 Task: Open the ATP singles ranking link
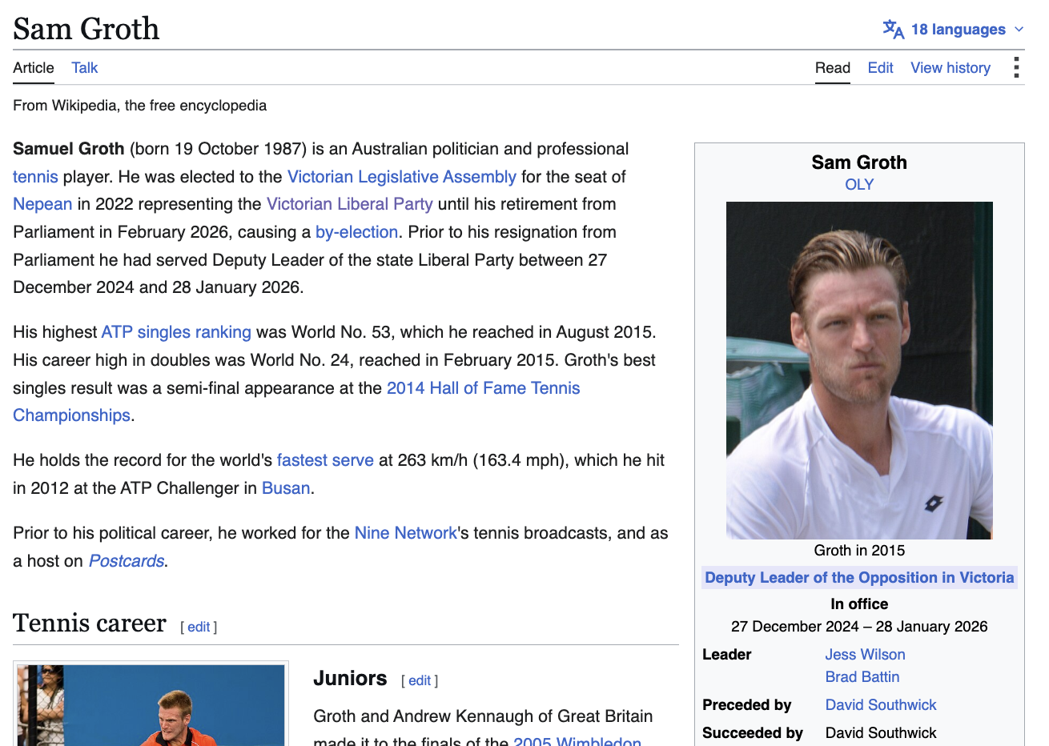pos(176,332)
